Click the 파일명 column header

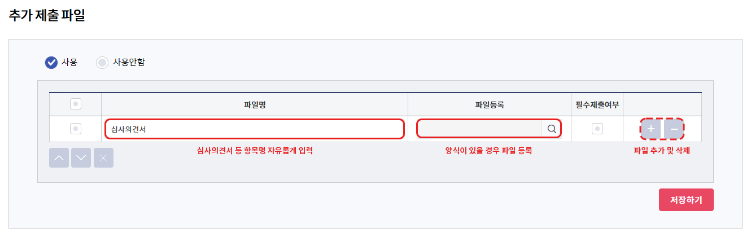[x=255, y=104]
